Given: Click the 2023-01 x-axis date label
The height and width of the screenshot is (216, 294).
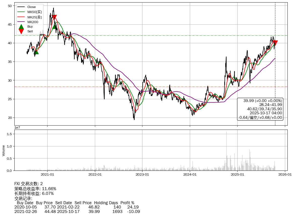Looking at the screenshot, I should [x=142, y=174].
